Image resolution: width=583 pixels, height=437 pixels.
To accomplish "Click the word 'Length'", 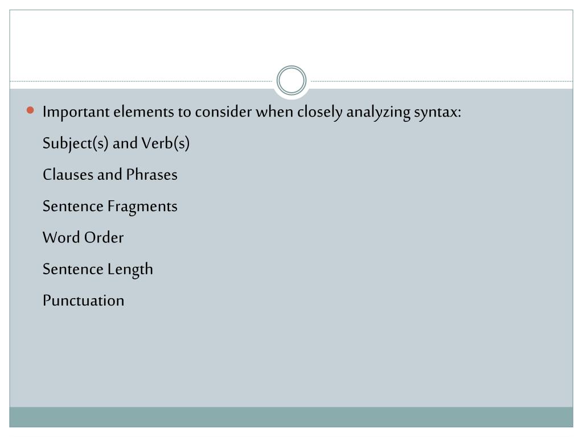I will [130, 269].
